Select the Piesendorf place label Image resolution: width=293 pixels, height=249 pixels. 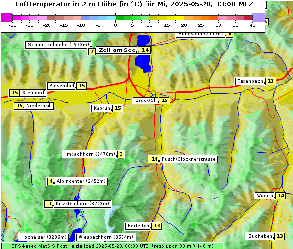[x=61, y=86]
